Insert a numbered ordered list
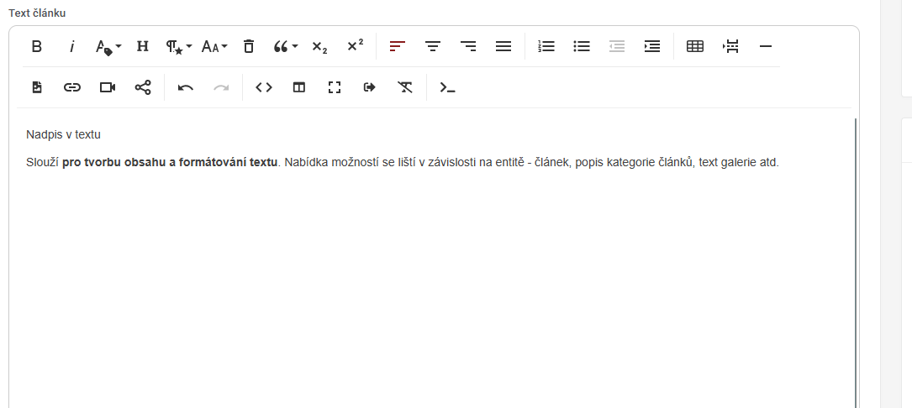 (546, 47)
